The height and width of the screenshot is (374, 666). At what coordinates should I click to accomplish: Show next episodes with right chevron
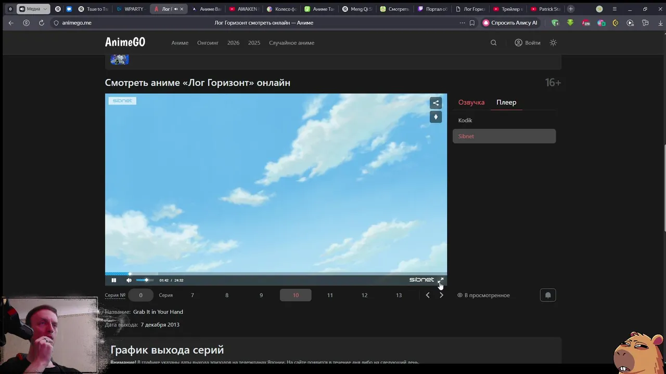tap(441, 295)
